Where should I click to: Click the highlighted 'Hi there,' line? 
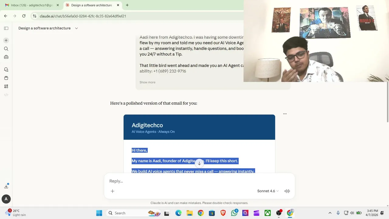(139, 150)
